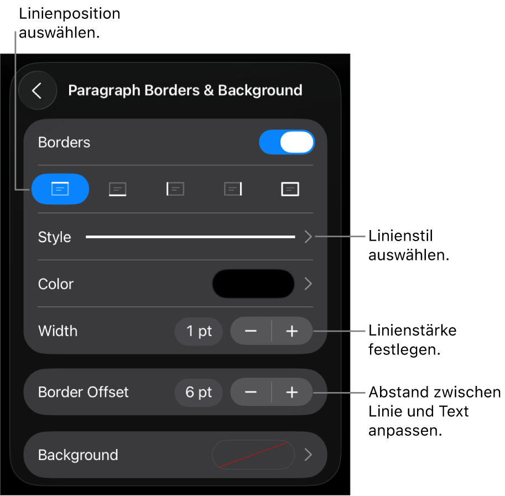Turn off the Borders switch
This screenshot has width=505, height=496.
(x=287, y=142)
